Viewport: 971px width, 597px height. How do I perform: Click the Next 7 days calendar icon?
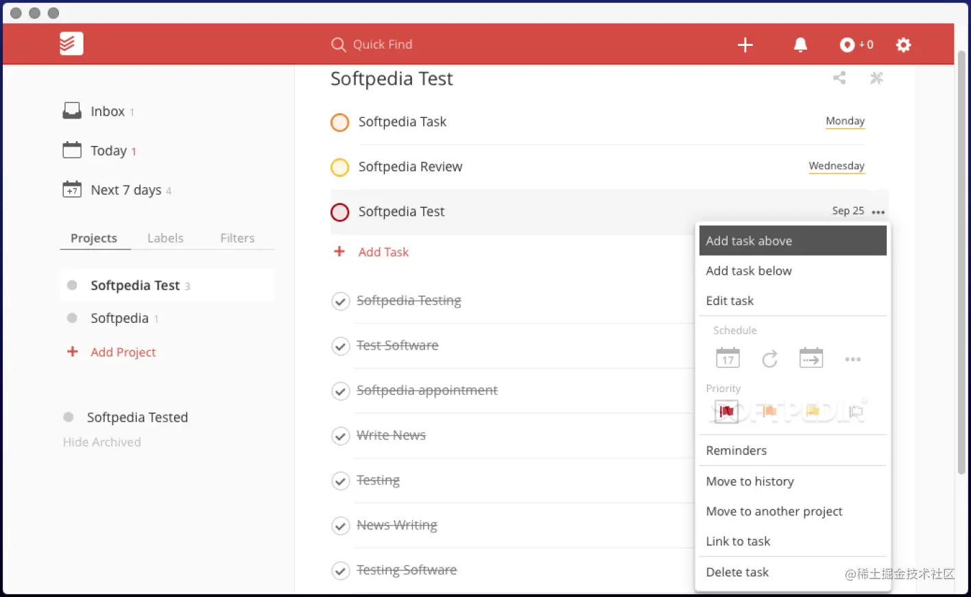[x=72, y=189]
